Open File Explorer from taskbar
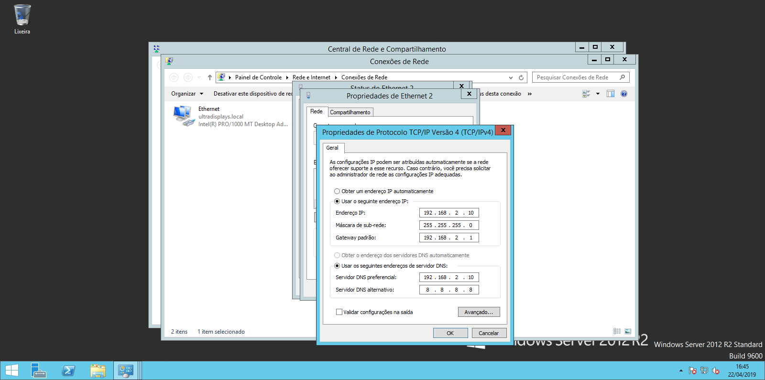This screenshot has width=765, height=380. pos(98,370)
